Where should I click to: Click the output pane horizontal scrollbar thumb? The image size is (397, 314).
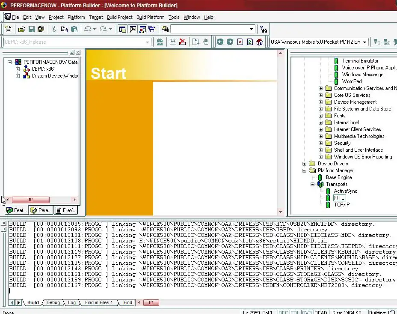click(151, 302)
